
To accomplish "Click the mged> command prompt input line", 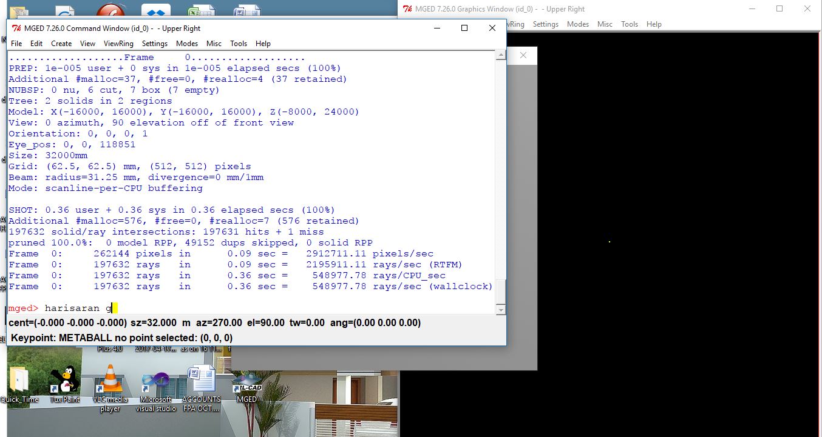I will tap(252, 309).
